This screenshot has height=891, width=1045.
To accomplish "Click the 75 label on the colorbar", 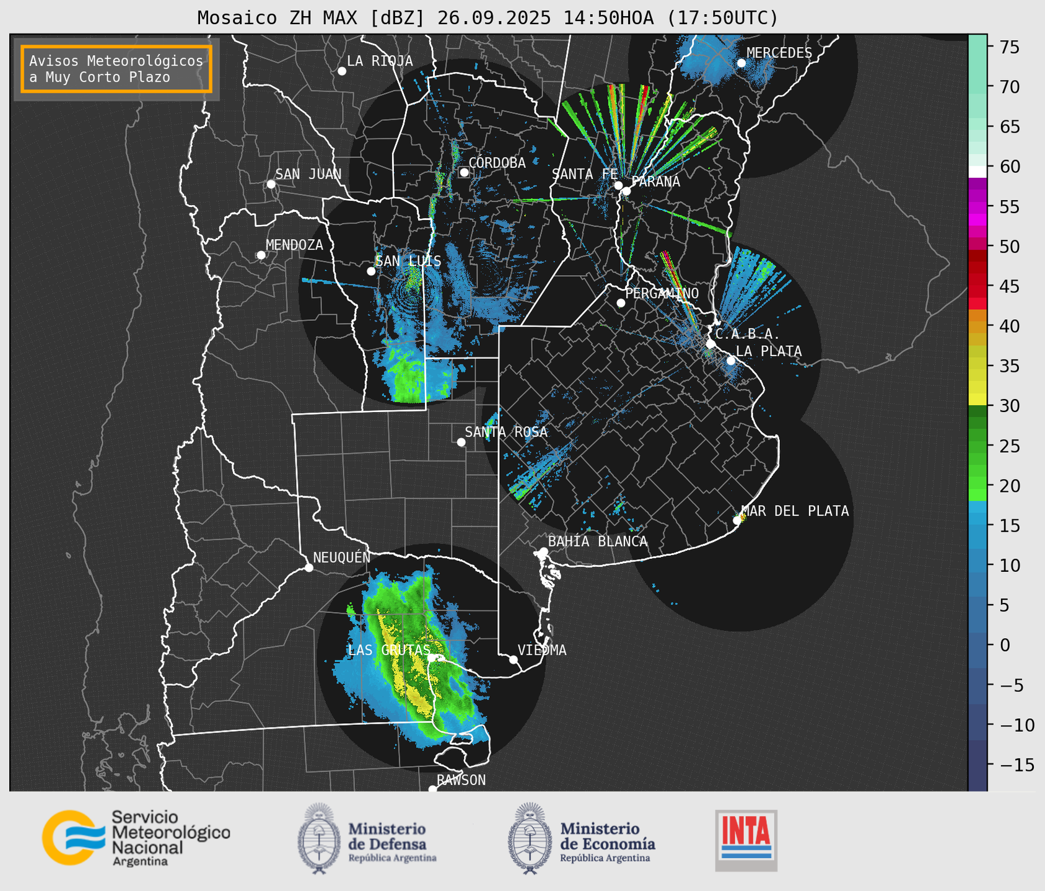I will pyautogui.click(x=1009, y=47).
